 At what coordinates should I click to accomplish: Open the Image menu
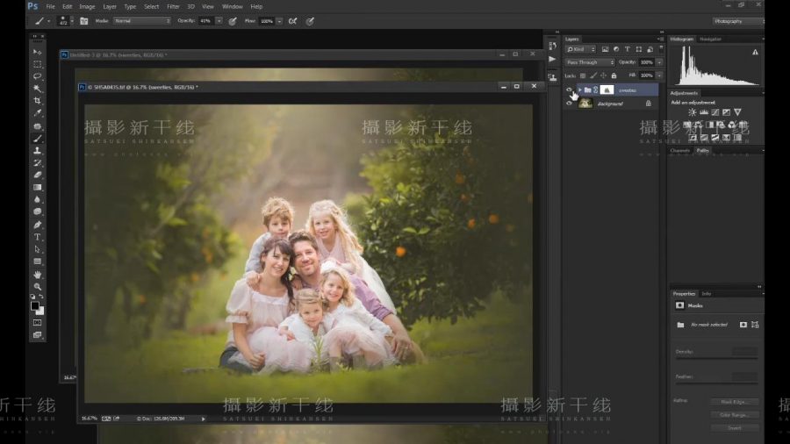pos(87,6)
